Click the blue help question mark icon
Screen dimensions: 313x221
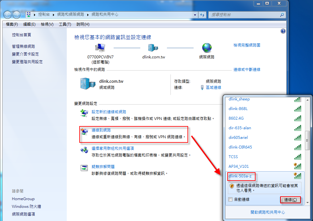[x=283, y=31]
